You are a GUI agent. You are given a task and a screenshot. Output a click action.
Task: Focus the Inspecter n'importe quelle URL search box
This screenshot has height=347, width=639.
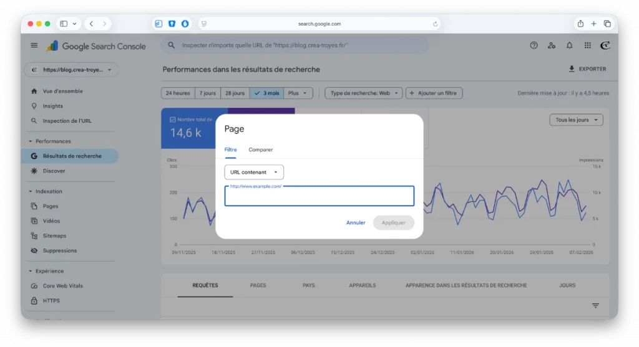tap(295, 45)
